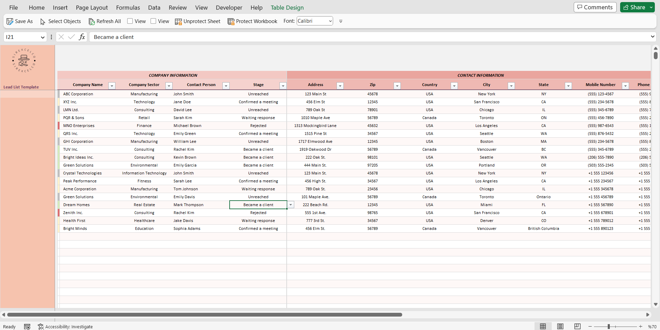660x330 pixels.
Task: Open the Name Box dropdown
Action: click(x=43, y=37)
